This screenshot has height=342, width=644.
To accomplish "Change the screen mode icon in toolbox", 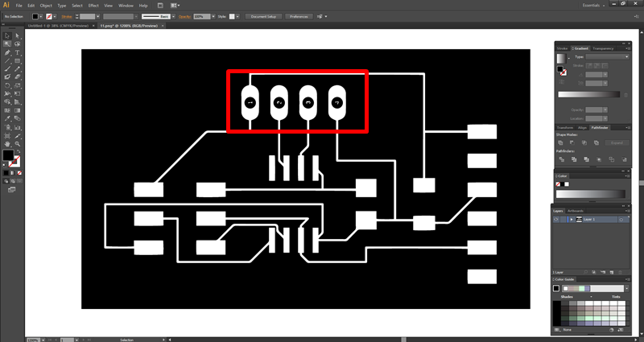I will tap(11, 189).
